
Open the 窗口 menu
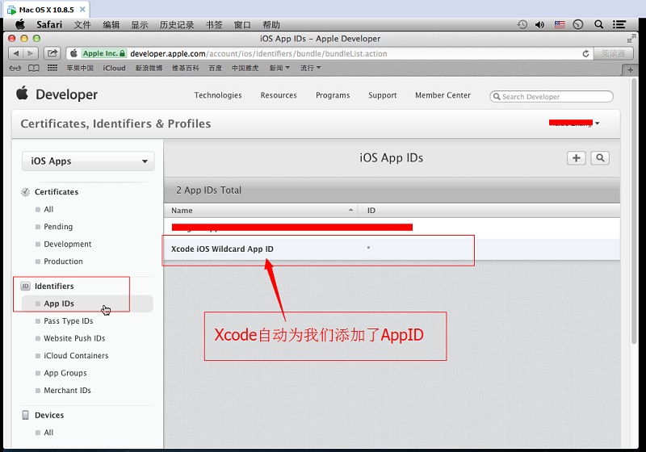pyautogui.click(x=242, y=25)
